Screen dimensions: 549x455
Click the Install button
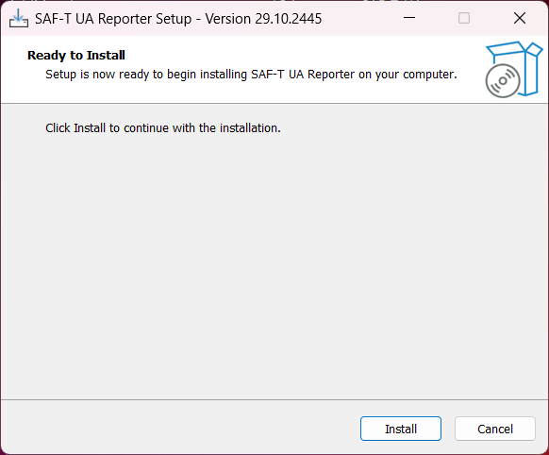tap(401, 429)
